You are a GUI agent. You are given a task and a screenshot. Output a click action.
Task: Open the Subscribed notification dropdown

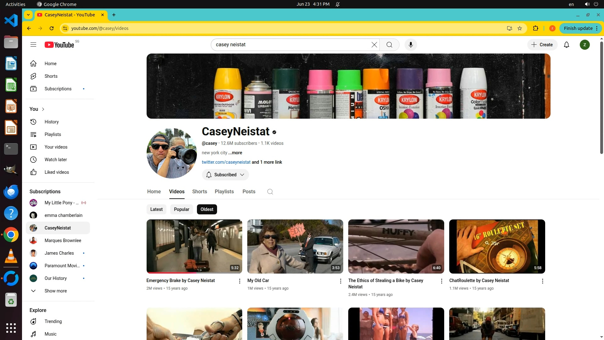click(x=225, y=175)
